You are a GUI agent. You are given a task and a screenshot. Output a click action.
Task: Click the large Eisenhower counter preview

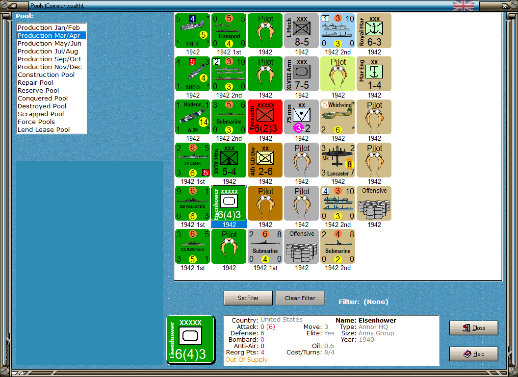[x=191, y=340]
